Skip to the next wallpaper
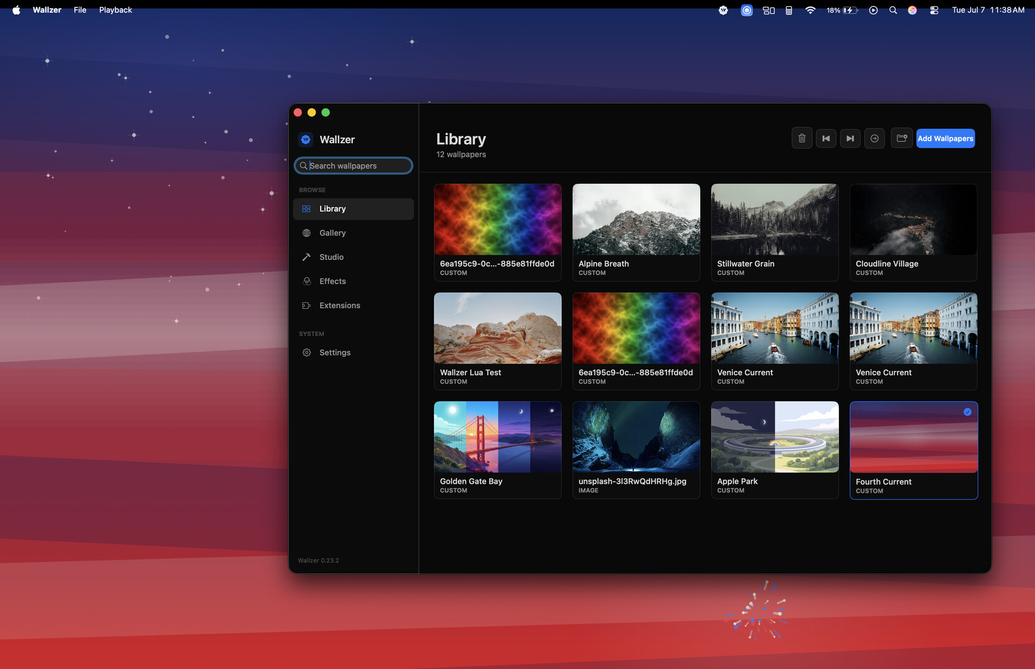The image size is (1035, 669). (850, 138)
